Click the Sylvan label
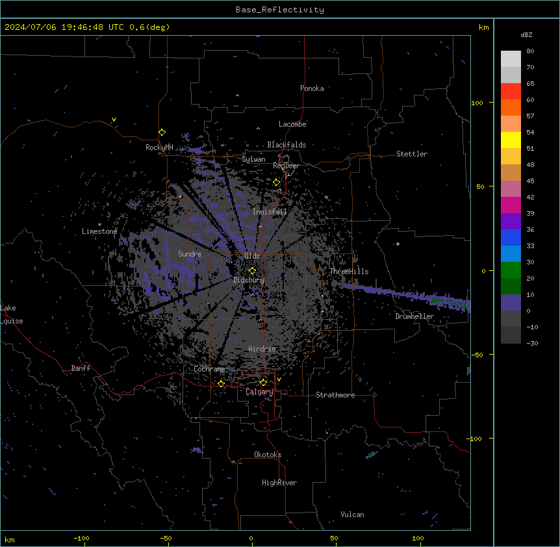Viewport: 560px width, 547px height. (253, 159)
